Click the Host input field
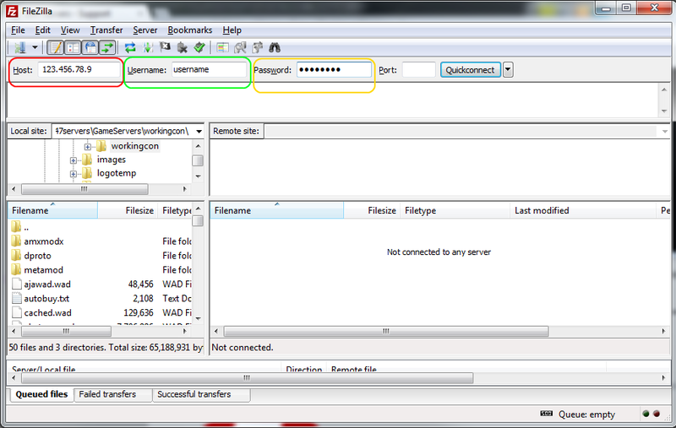 [79, 69]
